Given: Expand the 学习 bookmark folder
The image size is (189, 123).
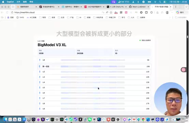Looking at the screenshot, I should (x=121, y=17).
